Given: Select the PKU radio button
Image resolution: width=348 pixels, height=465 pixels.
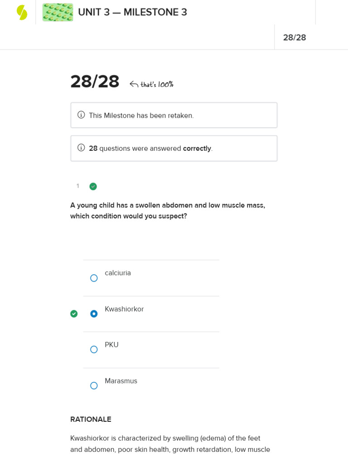Looking at the screenshot, I should 94,350.
